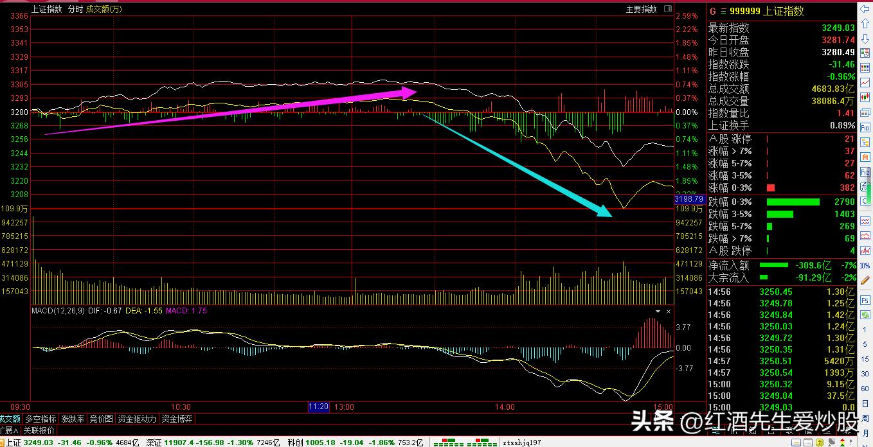Toggle the side panel icon beside 主要指数
The height and width of the screenshot is (447, 873).
click(x=668, y=9)
